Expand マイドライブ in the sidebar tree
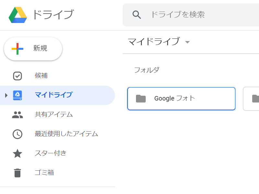 [6, 95]
